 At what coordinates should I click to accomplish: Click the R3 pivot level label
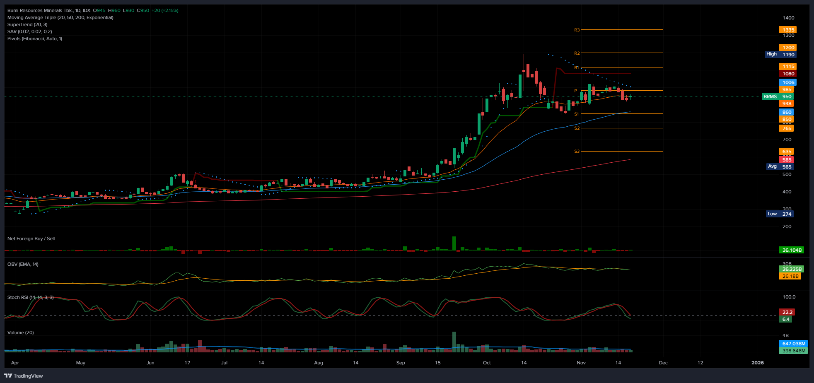[577, 30]
